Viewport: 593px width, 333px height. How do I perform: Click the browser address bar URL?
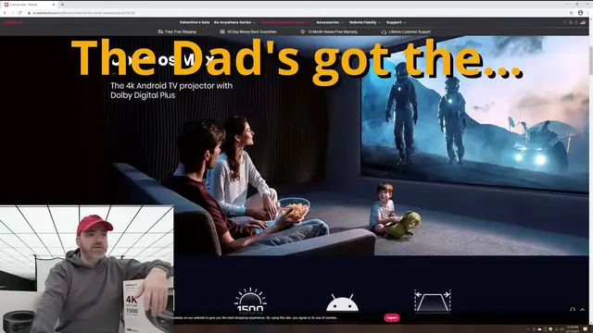(x=83, y=13)
